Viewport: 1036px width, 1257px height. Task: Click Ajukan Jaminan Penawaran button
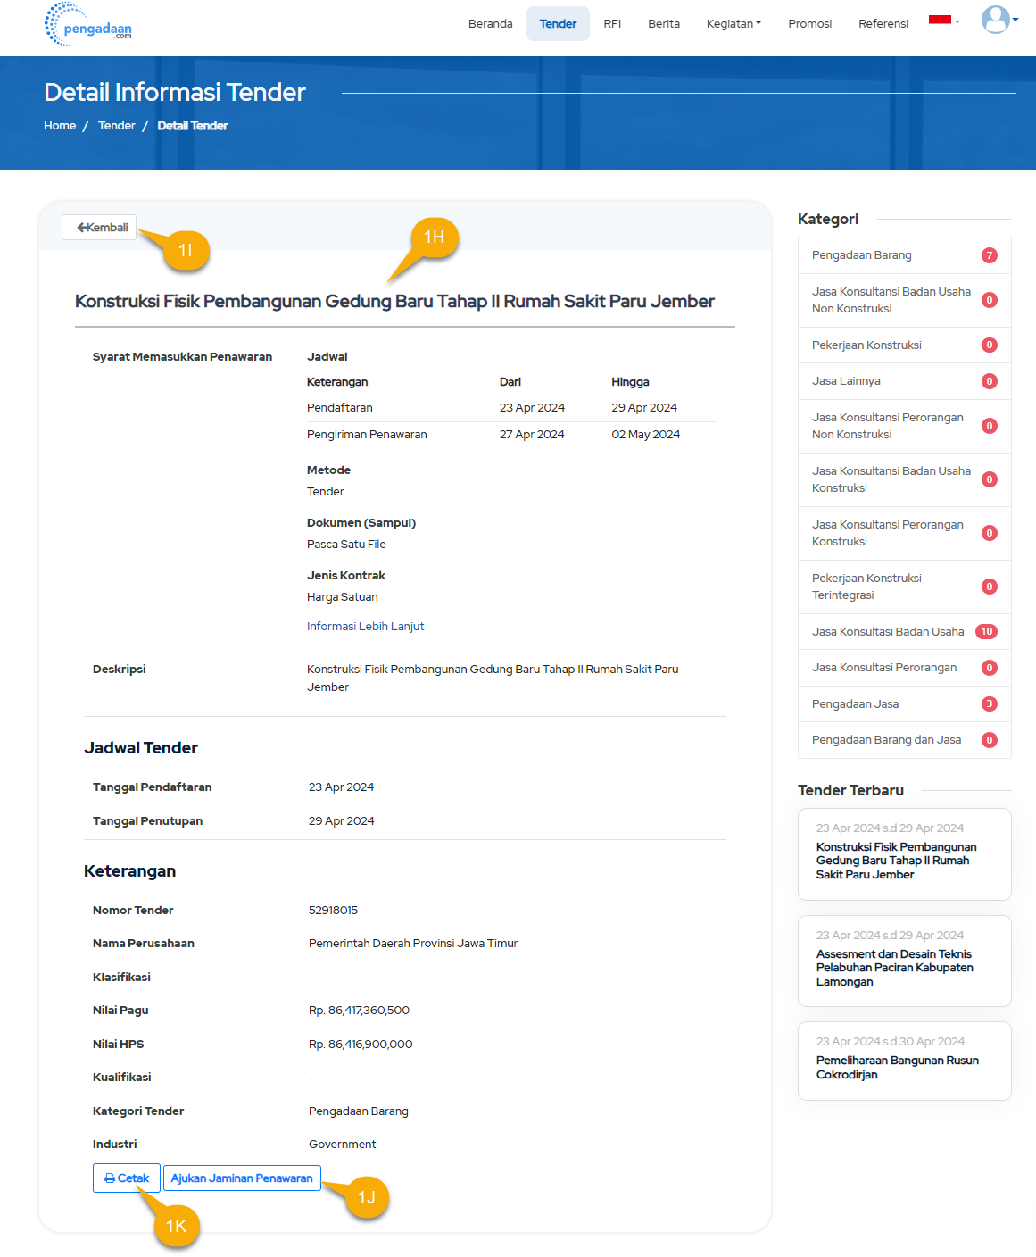(242, 1178)
